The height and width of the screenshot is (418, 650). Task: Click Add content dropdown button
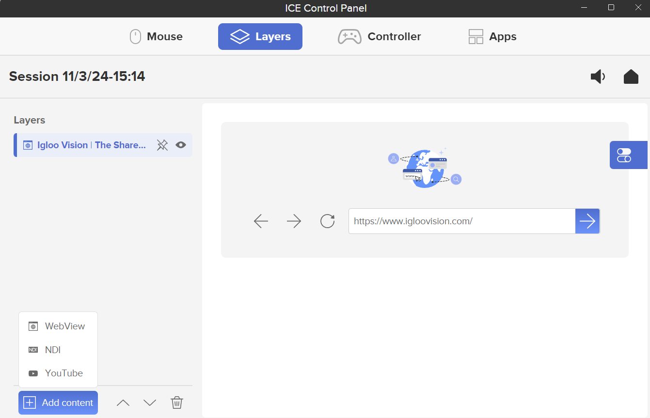pyautogui.click(x=58, y=403)
